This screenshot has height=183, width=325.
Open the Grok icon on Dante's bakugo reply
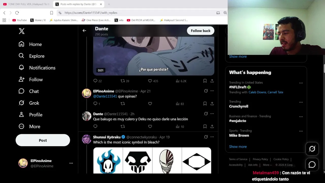tap(206, 114)
